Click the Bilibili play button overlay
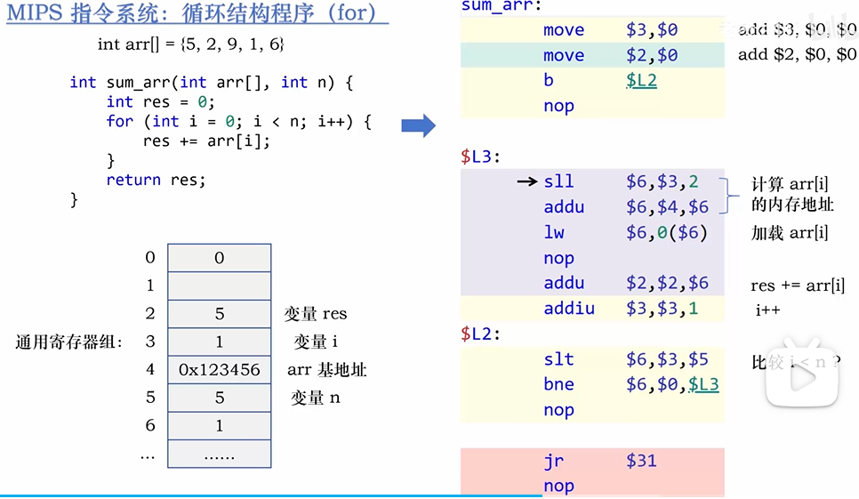This screenshot has height=499, width=859. [802, 374]
